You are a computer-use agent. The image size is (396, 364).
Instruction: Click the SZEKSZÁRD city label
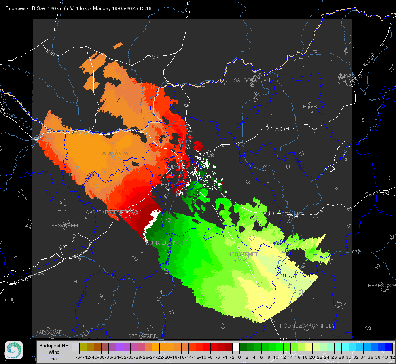click(143, 336)
